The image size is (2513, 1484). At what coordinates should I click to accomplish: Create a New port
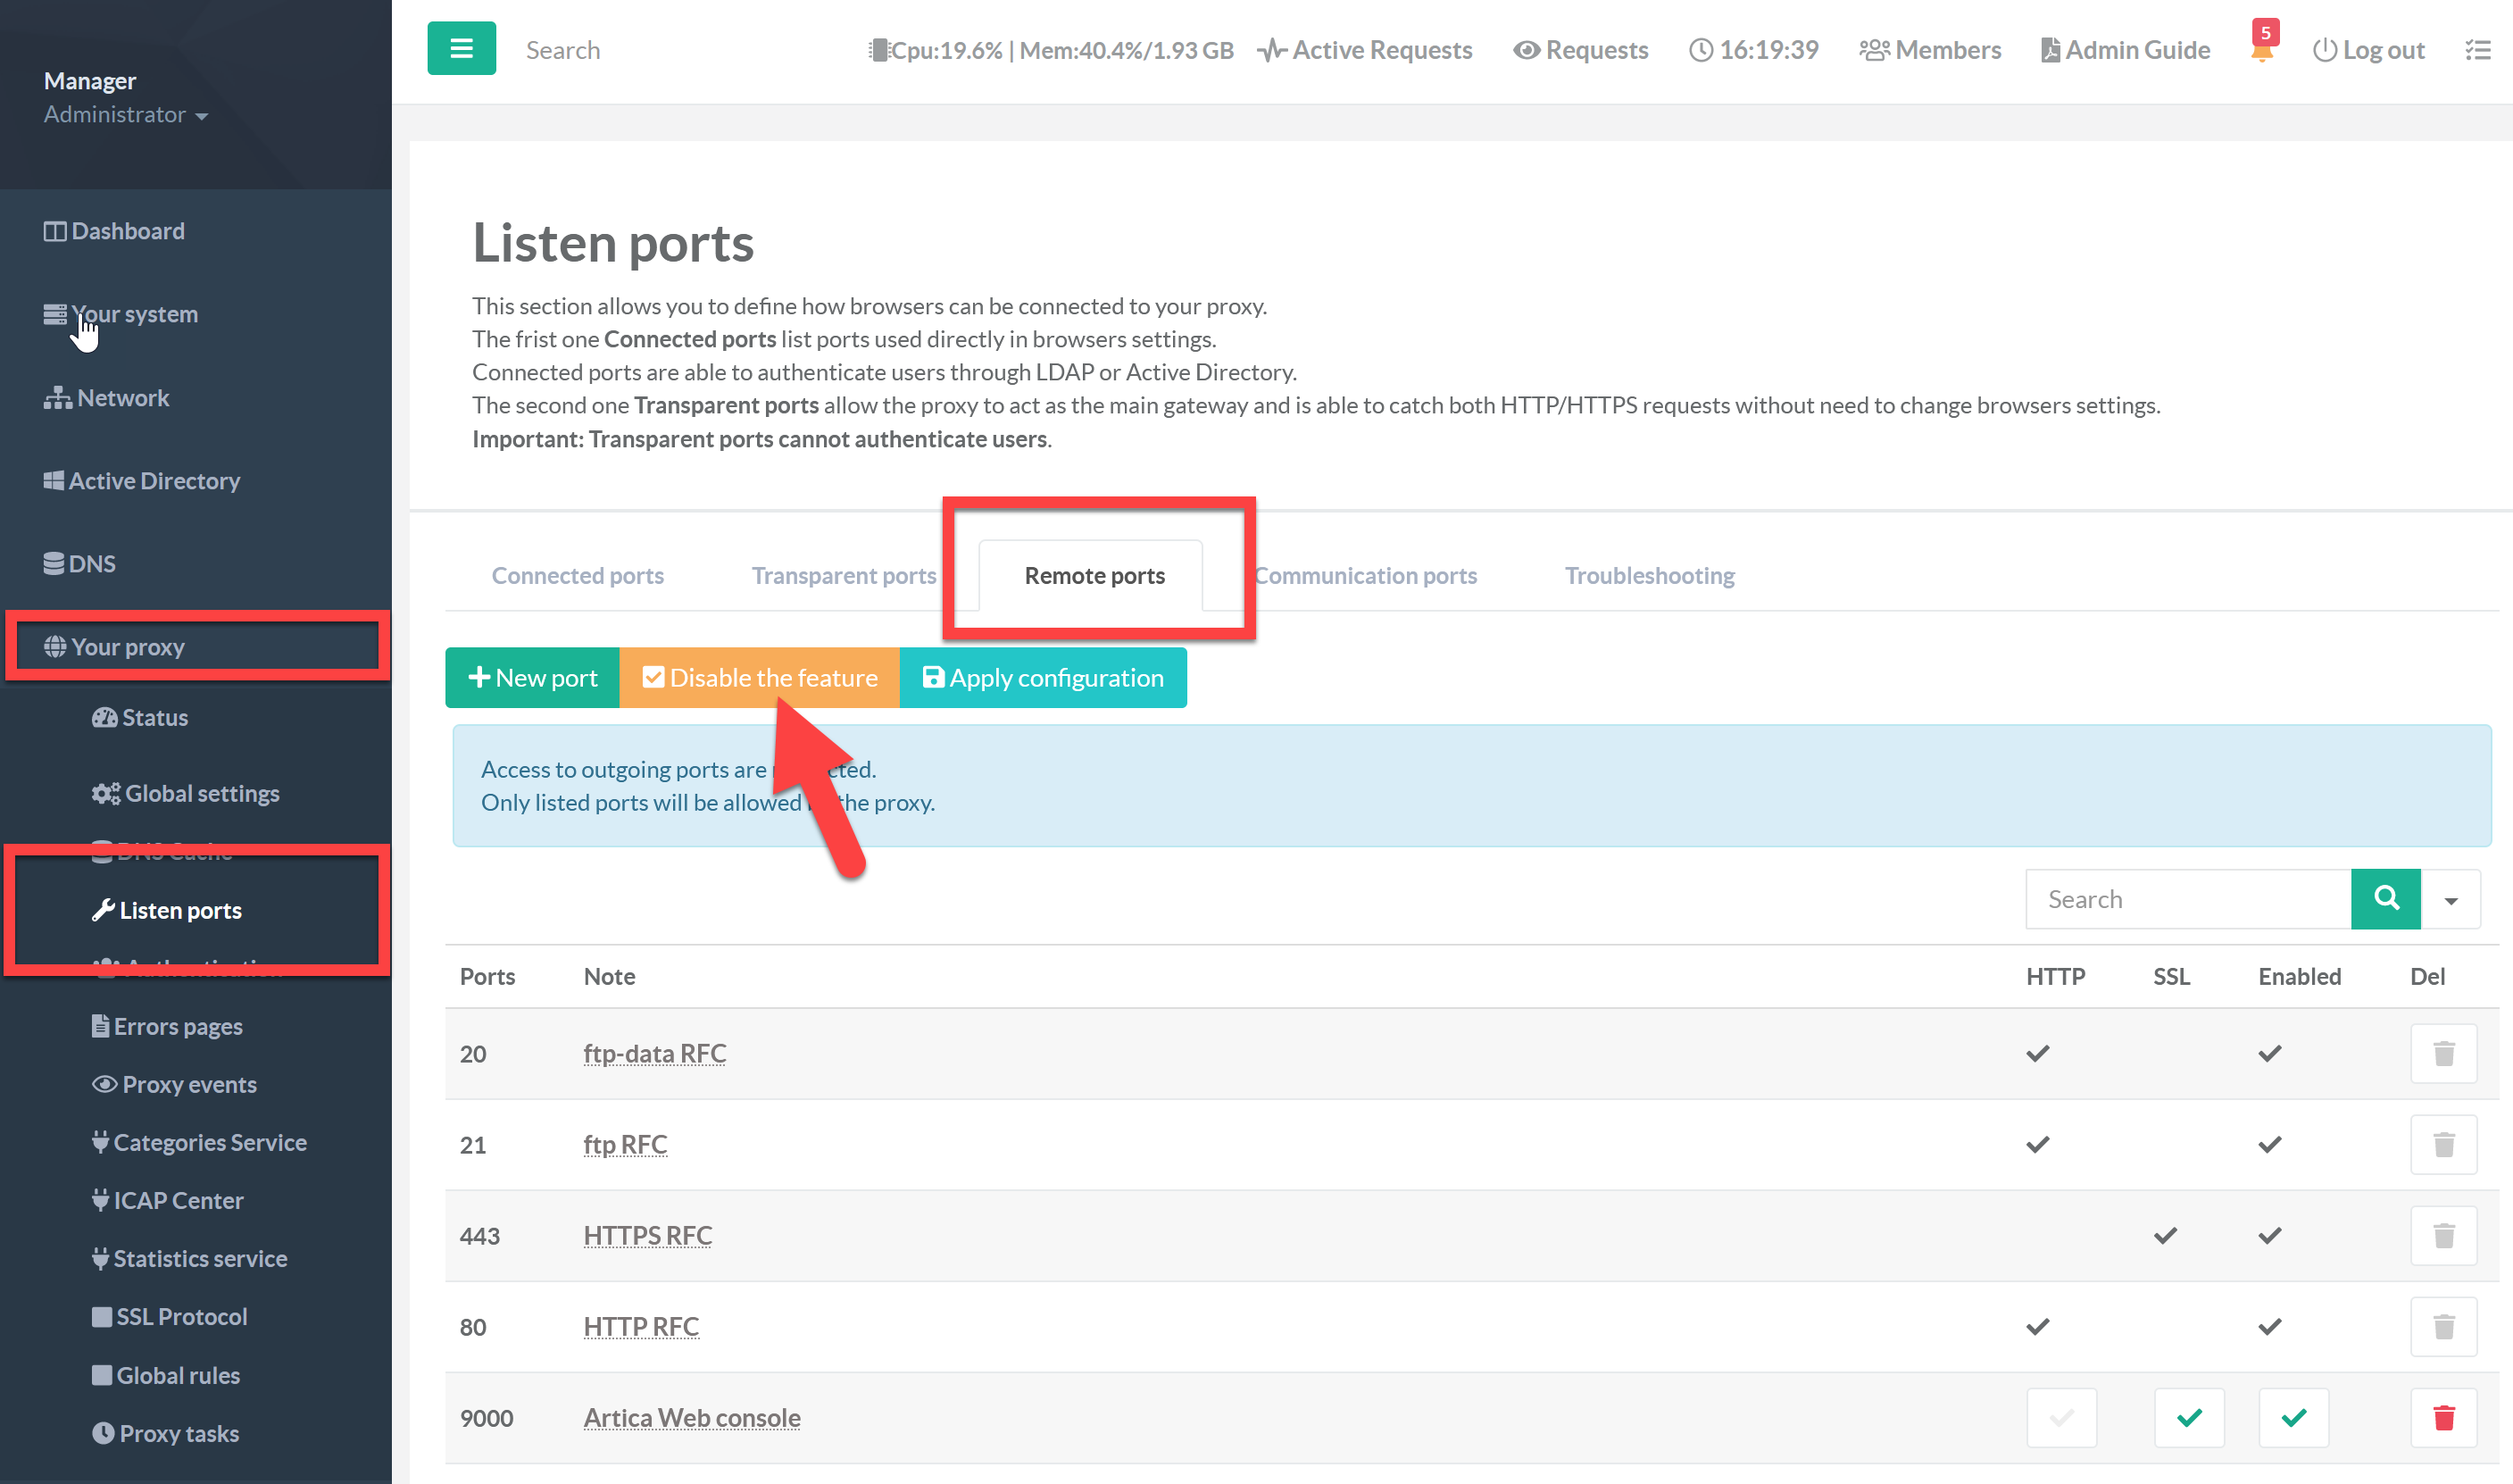tap(533, 677)
